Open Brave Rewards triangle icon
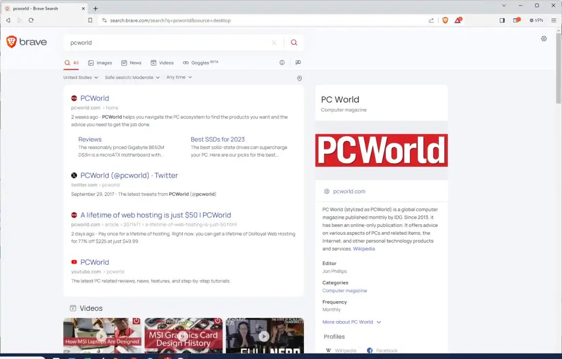The width and height of the screenshot is (562, 359). pos(458,20)
